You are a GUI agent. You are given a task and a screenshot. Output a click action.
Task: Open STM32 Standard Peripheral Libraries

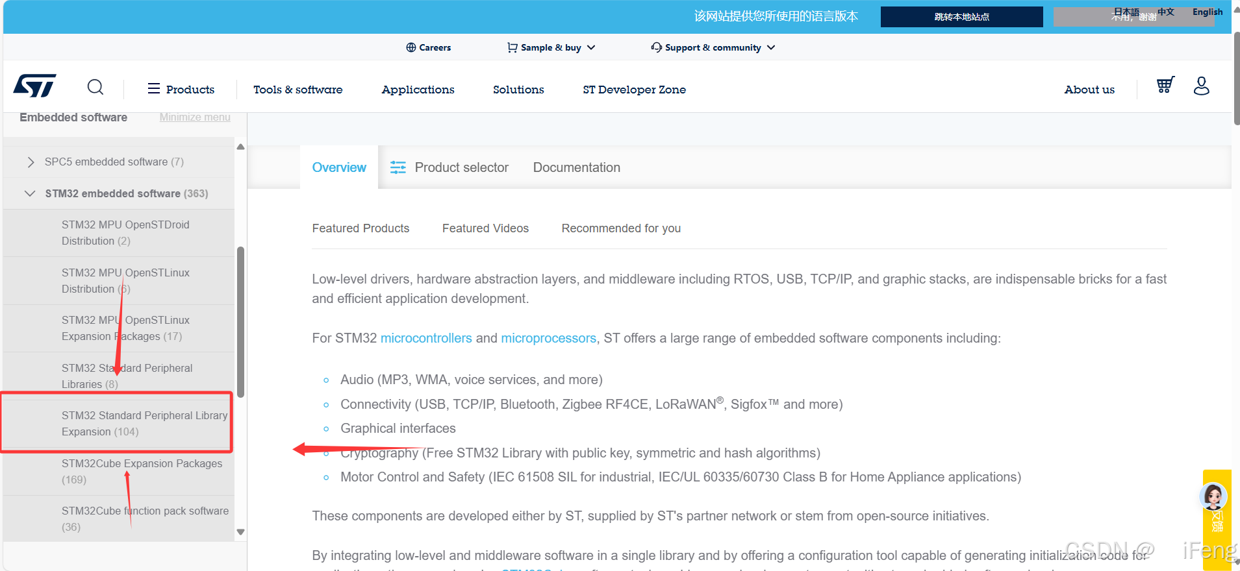pyautogui.click(x=119, y=376)
